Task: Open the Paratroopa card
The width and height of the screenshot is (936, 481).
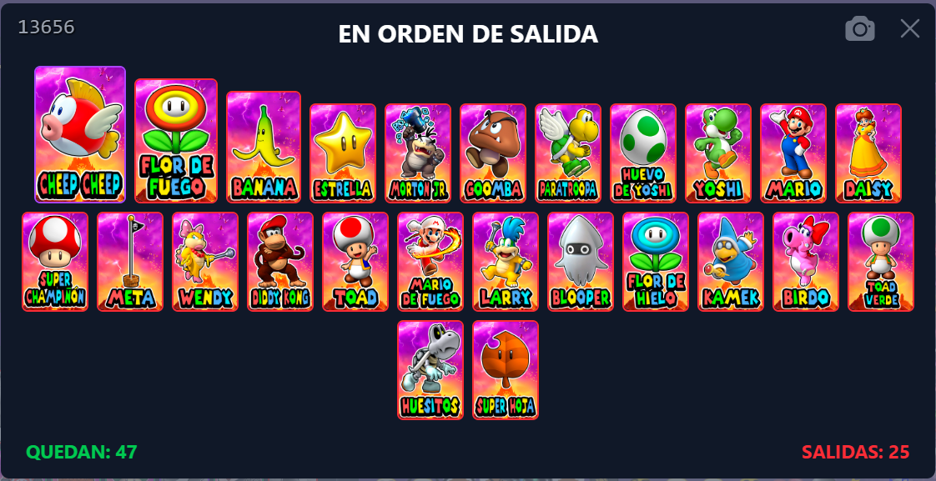Action: tap(568, 153)
